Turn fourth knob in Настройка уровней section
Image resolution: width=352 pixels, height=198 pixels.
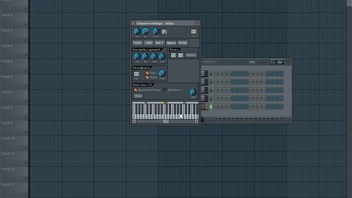coord(162,56)
